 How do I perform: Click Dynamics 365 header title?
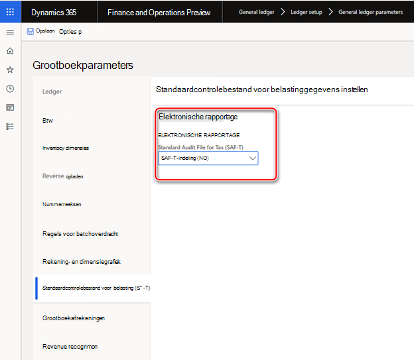(54, 13)
